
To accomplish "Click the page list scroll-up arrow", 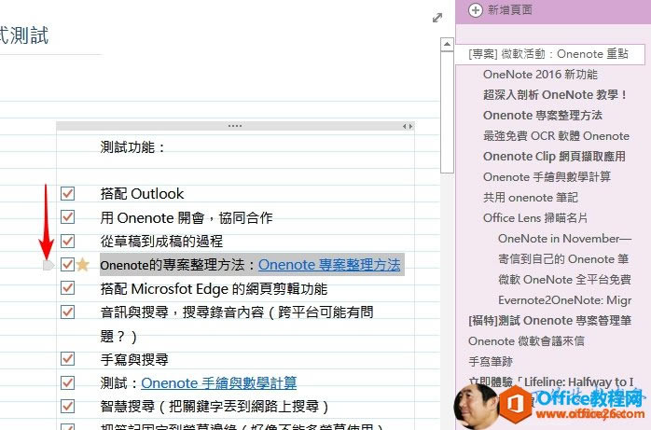I will tap(447, 44).
